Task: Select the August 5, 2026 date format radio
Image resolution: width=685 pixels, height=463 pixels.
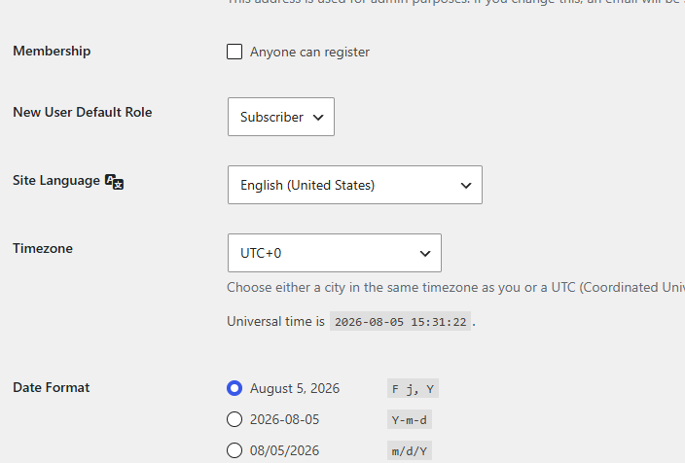Action: (234, 388)
